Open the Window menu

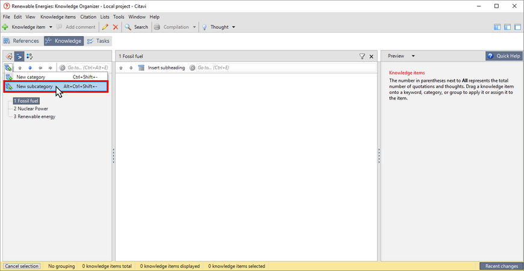tap(137, 17)
